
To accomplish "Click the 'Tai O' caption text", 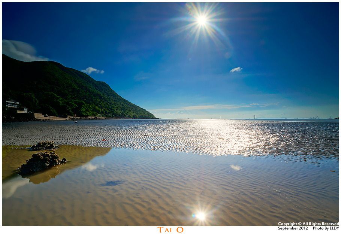I will click(x=170, y=230).
